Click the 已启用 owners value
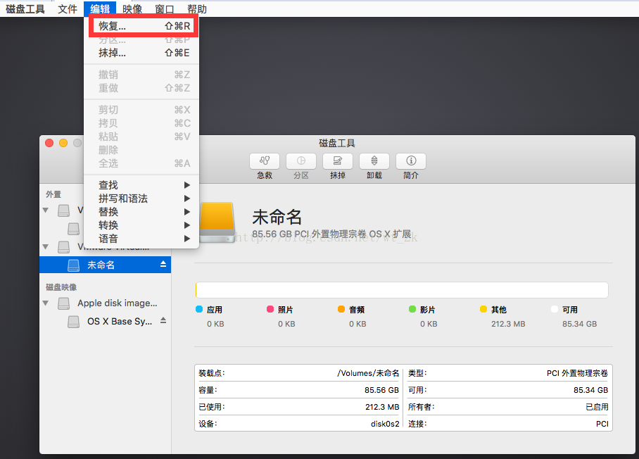639x459 pixels. click(x=597, y=407)
